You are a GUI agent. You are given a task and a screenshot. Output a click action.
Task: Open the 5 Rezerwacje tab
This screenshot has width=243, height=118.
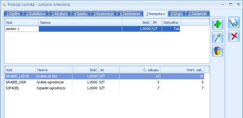point(104,14)
